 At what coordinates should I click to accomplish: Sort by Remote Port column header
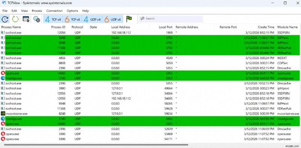[228, 27]
